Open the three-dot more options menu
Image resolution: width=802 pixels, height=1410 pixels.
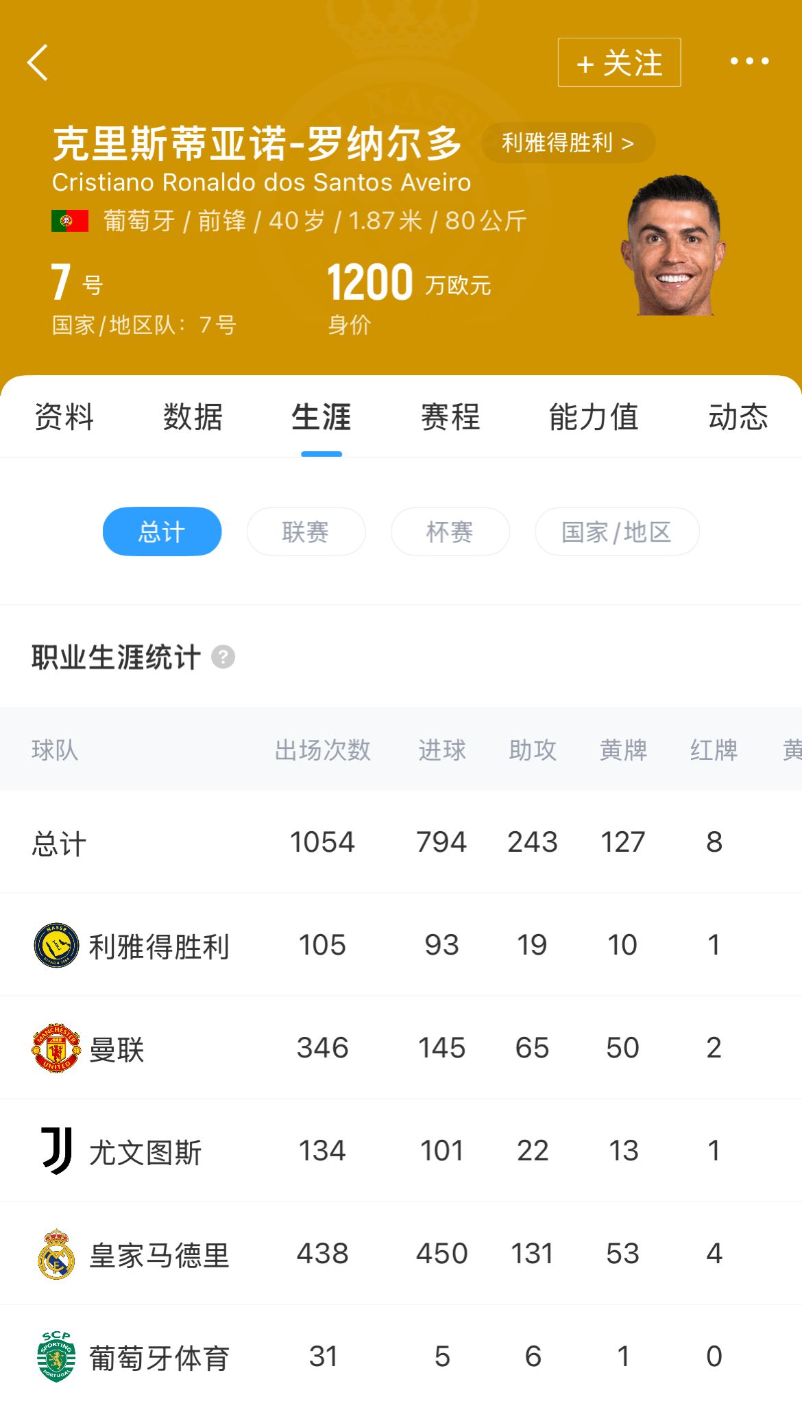point(749,62)
